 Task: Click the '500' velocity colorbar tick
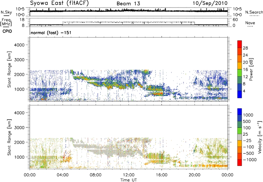(247, 121)
